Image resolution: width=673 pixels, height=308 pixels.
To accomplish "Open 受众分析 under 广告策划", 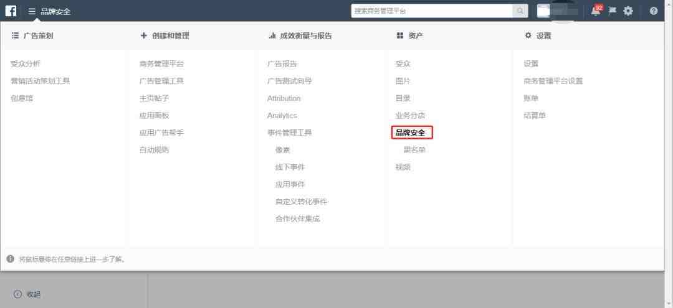I will 26,63.
